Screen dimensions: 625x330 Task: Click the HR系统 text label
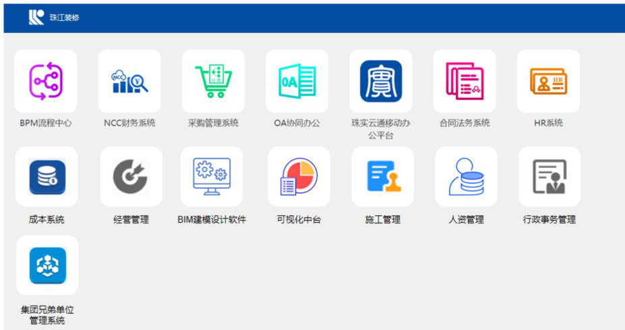pos(548,123)
